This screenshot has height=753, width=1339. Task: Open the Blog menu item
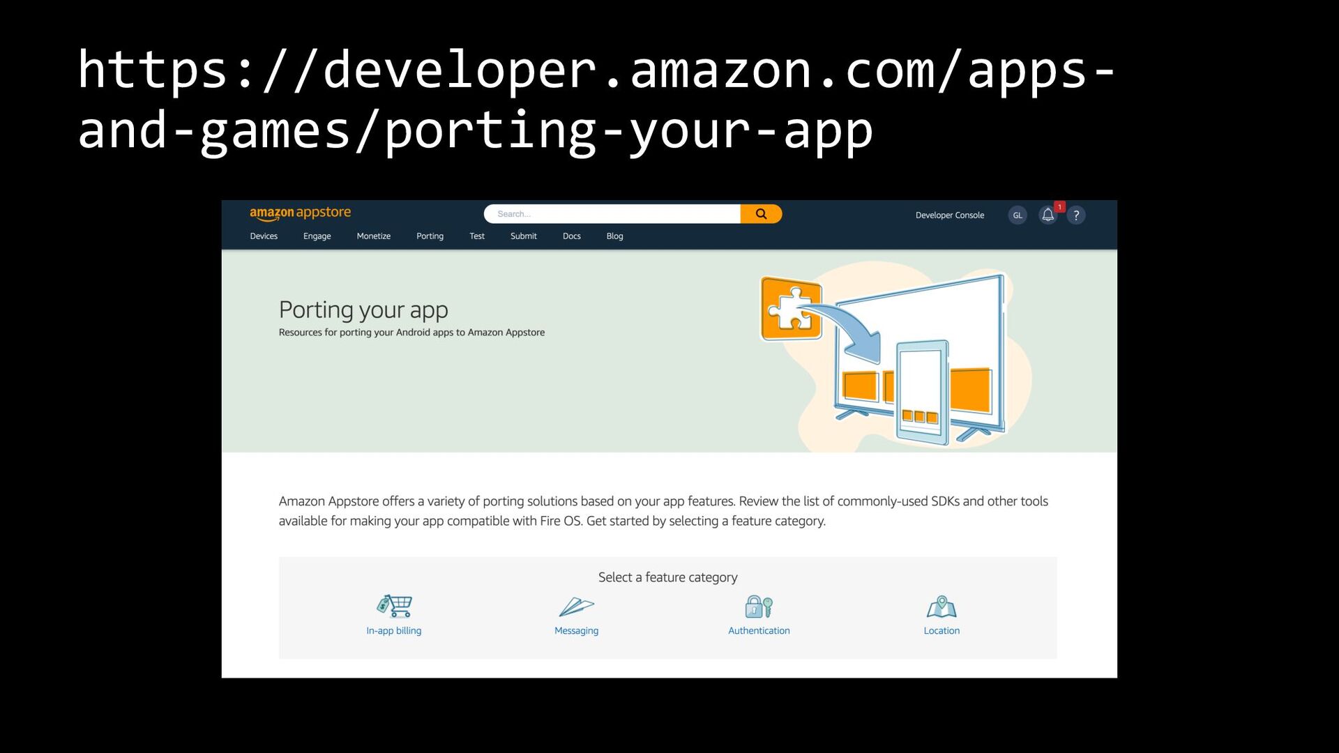(615, 236)
